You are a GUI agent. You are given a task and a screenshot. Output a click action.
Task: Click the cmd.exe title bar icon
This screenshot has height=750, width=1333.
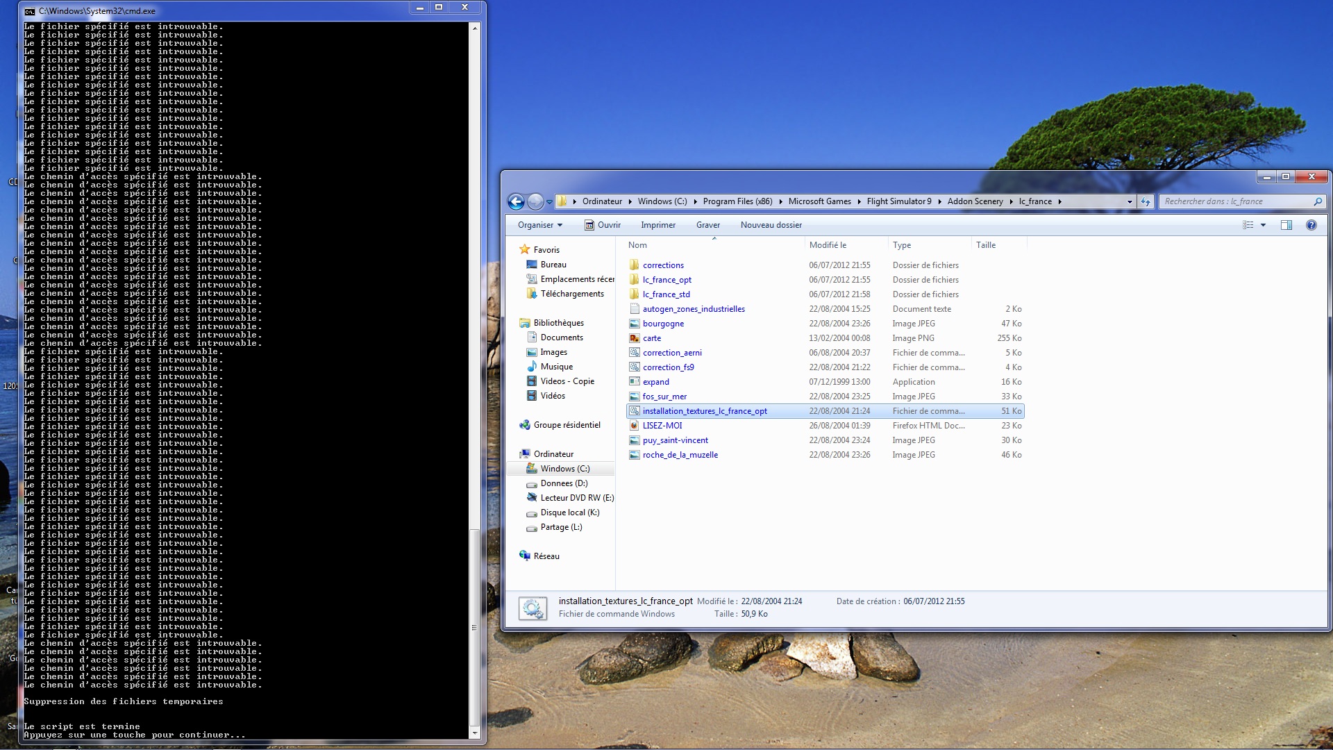point(30,11)
